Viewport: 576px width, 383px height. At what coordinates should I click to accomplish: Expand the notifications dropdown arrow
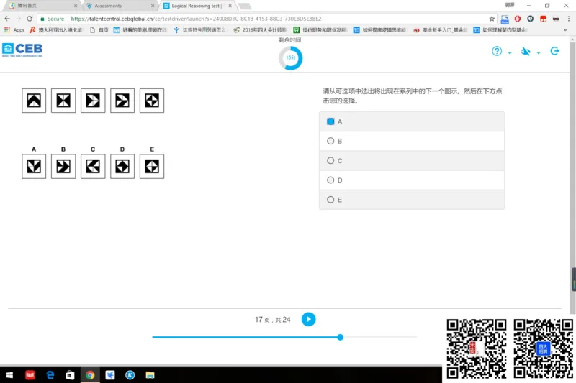pyautogui.click(x=539, y=52)
